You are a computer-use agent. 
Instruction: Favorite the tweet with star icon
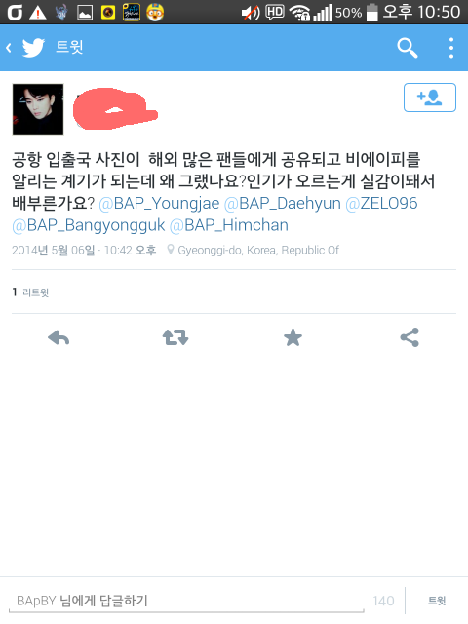coord(292,337)
